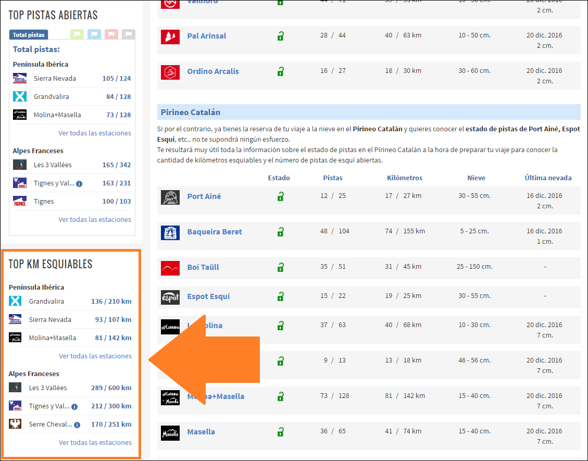Show info icon next to Tignes y Val... 163 / 231

pyautogui.click(x=79, y=184)
